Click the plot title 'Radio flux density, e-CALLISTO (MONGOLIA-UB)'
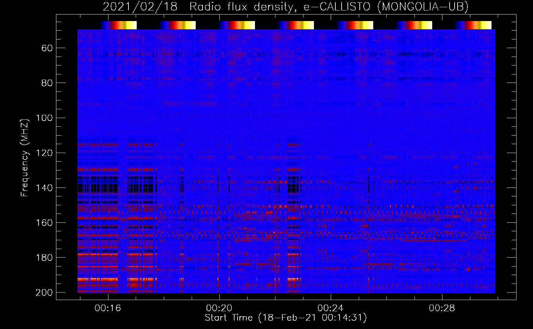The image size is (533, 329). coord(329,7)
